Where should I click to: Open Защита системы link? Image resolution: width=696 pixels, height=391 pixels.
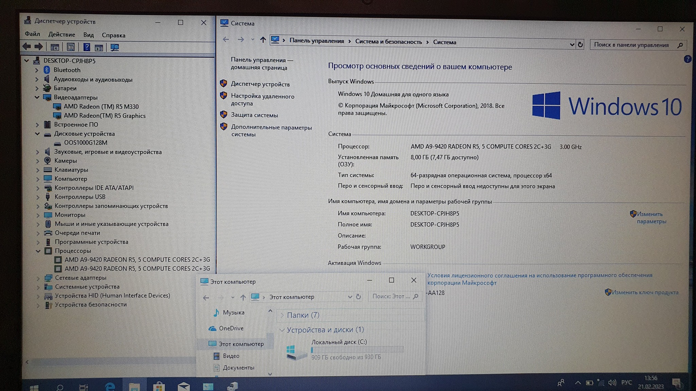click(x=254, y=115)
